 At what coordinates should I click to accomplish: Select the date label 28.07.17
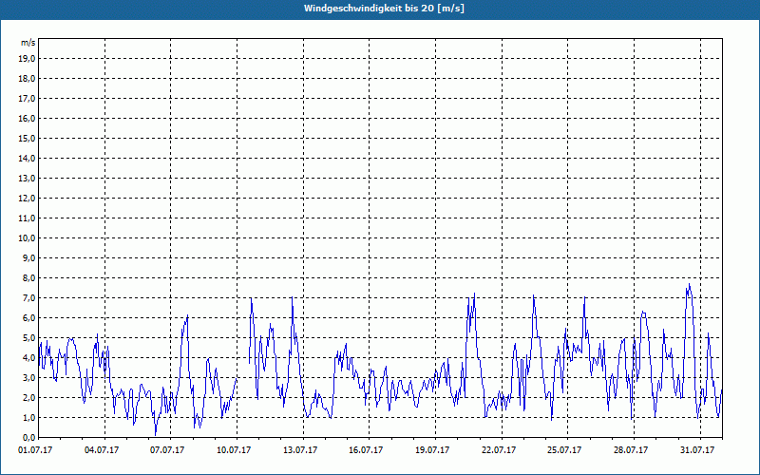tap(631, 450)
